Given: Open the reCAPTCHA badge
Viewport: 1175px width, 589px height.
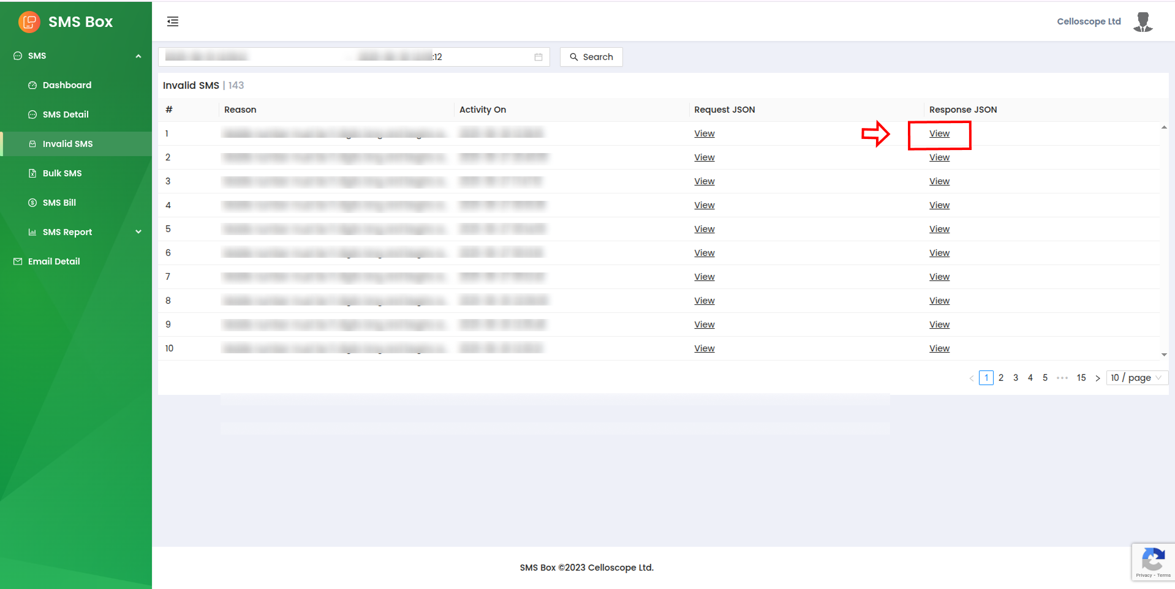Looking at the screenshot, I should click(1153, 561).
